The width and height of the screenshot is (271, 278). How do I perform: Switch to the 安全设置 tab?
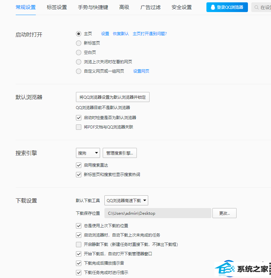(182, 7)
